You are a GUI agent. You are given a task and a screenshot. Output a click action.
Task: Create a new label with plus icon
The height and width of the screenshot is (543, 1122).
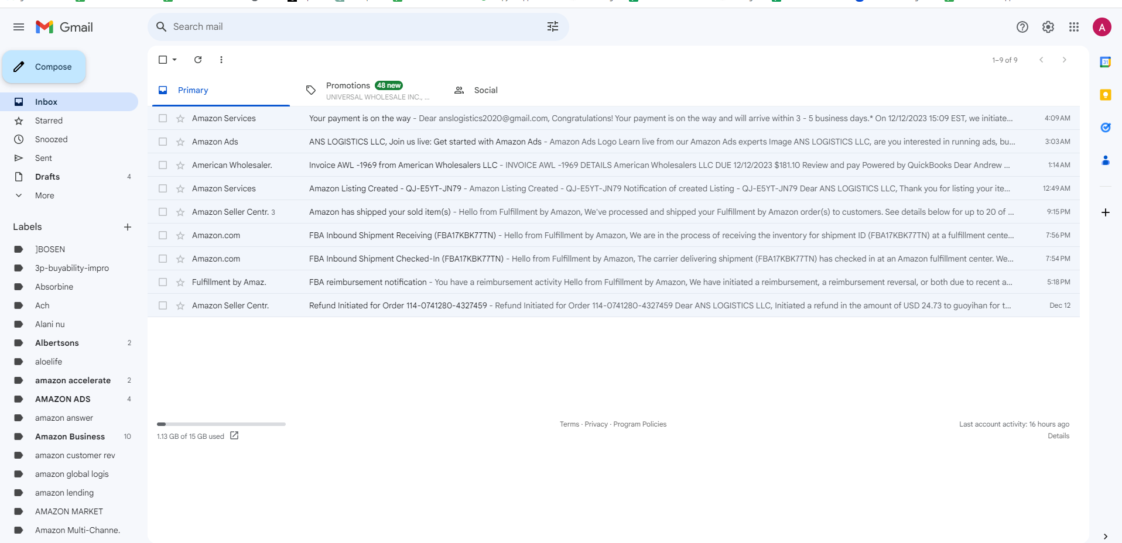(128, 227)
